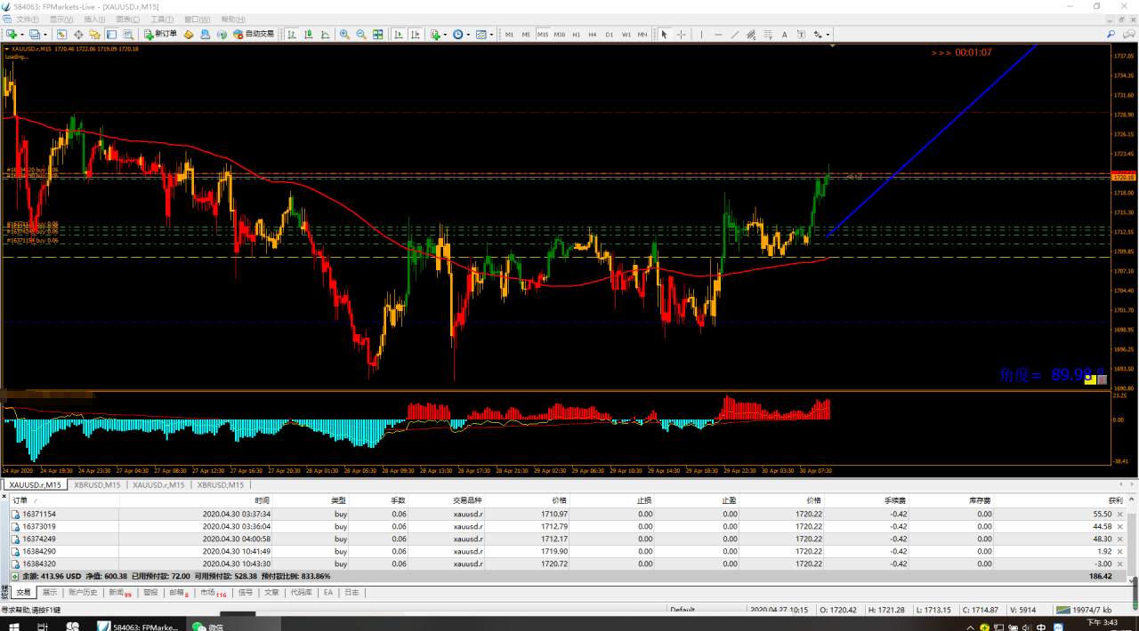Click the yellow square next to angle label
This screenshot has width=1139, height=631.
click(x=1089, y=379)
